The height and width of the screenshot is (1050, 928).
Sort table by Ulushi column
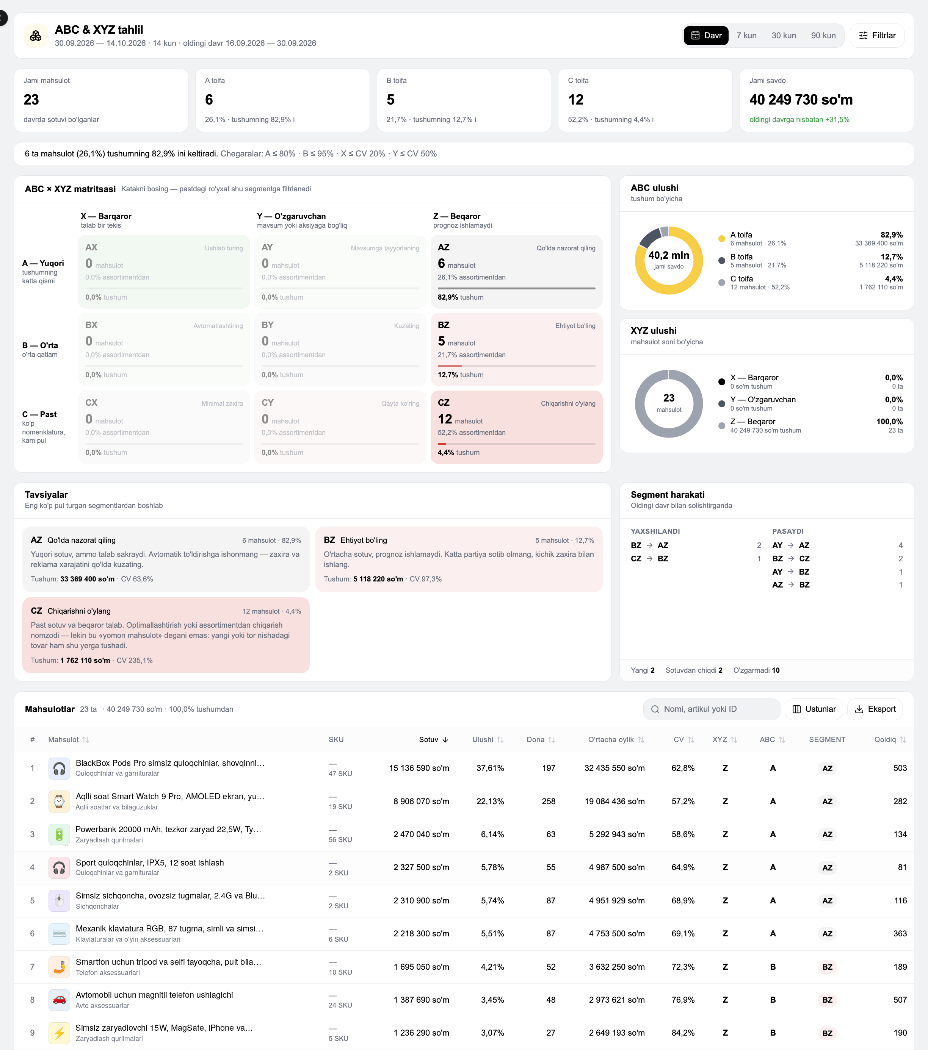[x=488, y=739]
